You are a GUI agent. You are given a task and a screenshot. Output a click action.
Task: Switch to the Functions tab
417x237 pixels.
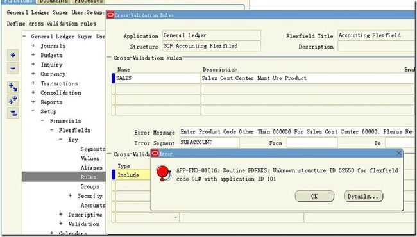pyautogui.click(x=18, y=1)
